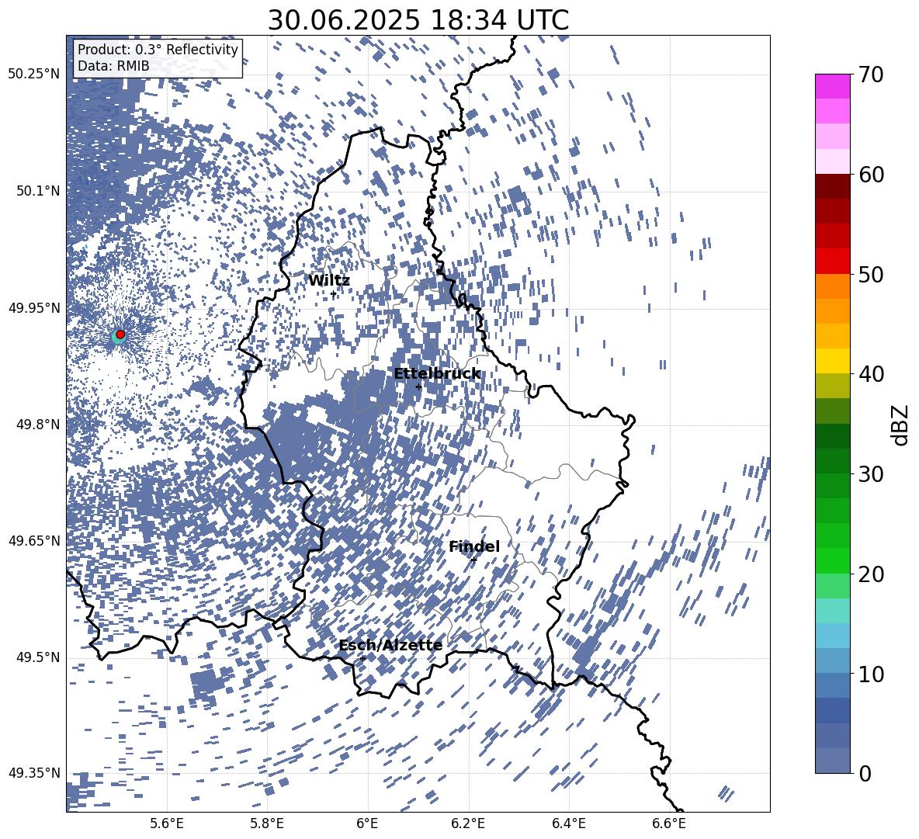Click the 49.35°N latitude label

34,773
